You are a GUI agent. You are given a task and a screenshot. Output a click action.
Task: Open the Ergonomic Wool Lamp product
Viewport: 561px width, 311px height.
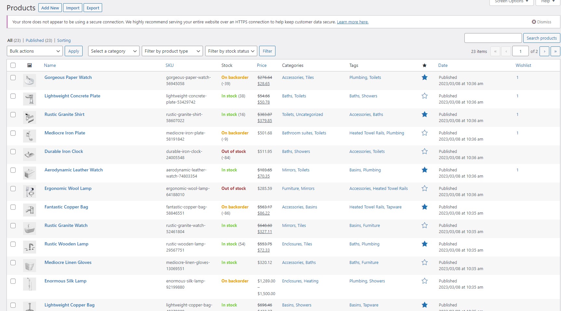coord(68,189)
